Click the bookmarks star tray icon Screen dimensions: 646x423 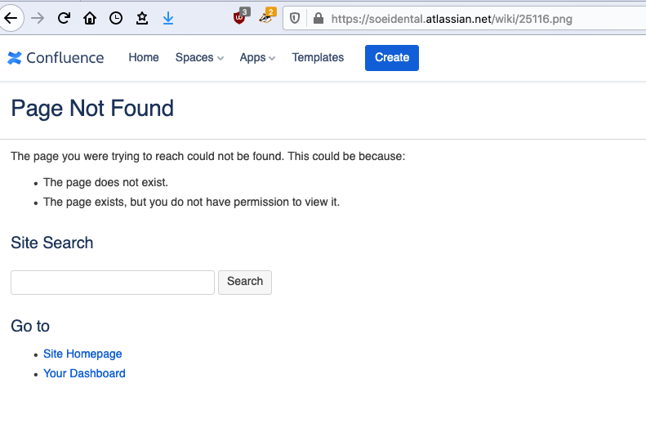tap(142, 18)
